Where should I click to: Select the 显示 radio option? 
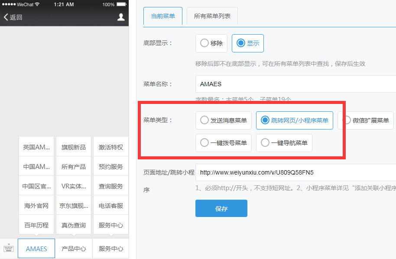coord(248,43)
